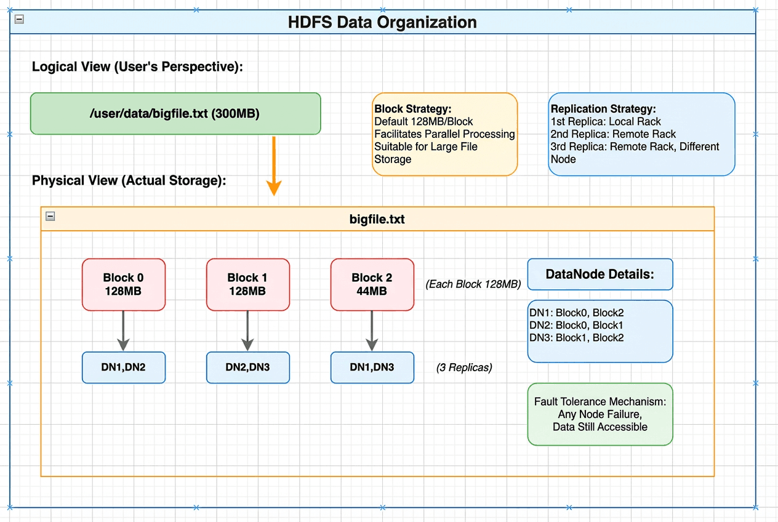Select the orange arrow below bigfile.txt label
This screenshot has width=778, height=522.
273,165
